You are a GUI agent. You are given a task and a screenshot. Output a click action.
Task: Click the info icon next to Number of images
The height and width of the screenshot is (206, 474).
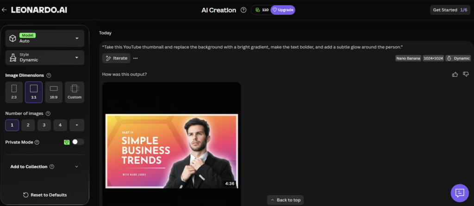point(48,114)
